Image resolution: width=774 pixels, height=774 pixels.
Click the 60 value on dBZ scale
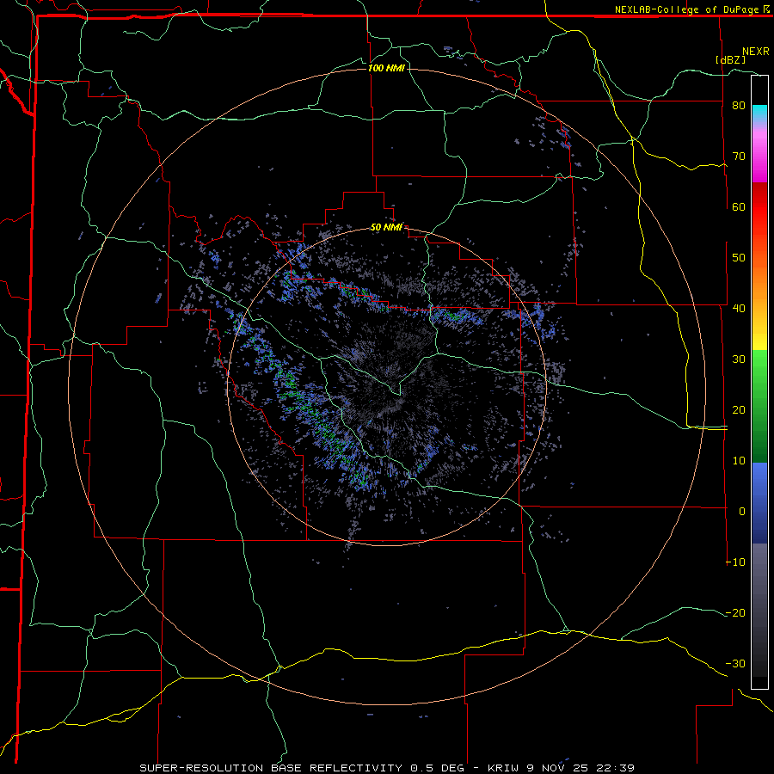point(739,206)
